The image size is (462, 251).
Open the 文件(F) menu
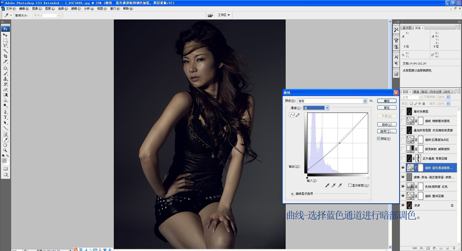tap(11, 9)
